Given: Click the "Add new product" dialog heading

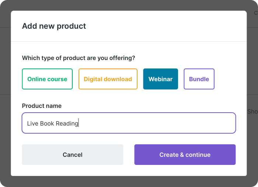Looking at the screenshot, I should click(54, 26).
